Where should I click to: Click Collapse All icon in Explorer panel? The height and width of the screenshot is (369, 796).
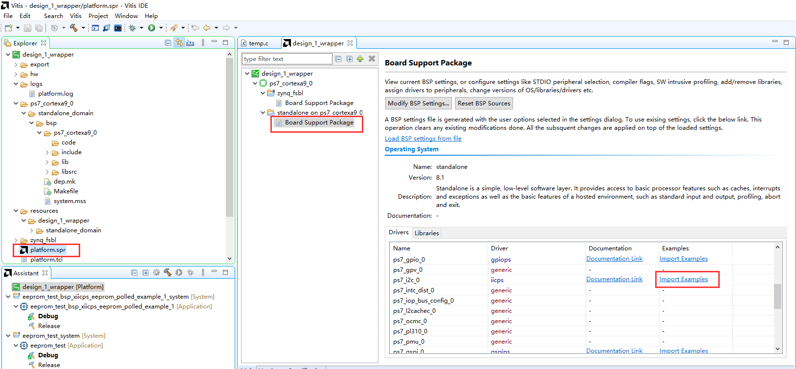click(x=168, y=43)
